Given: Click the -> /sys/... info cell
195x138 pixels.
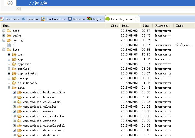Looking at the screenshot, I should pos(184,45).
